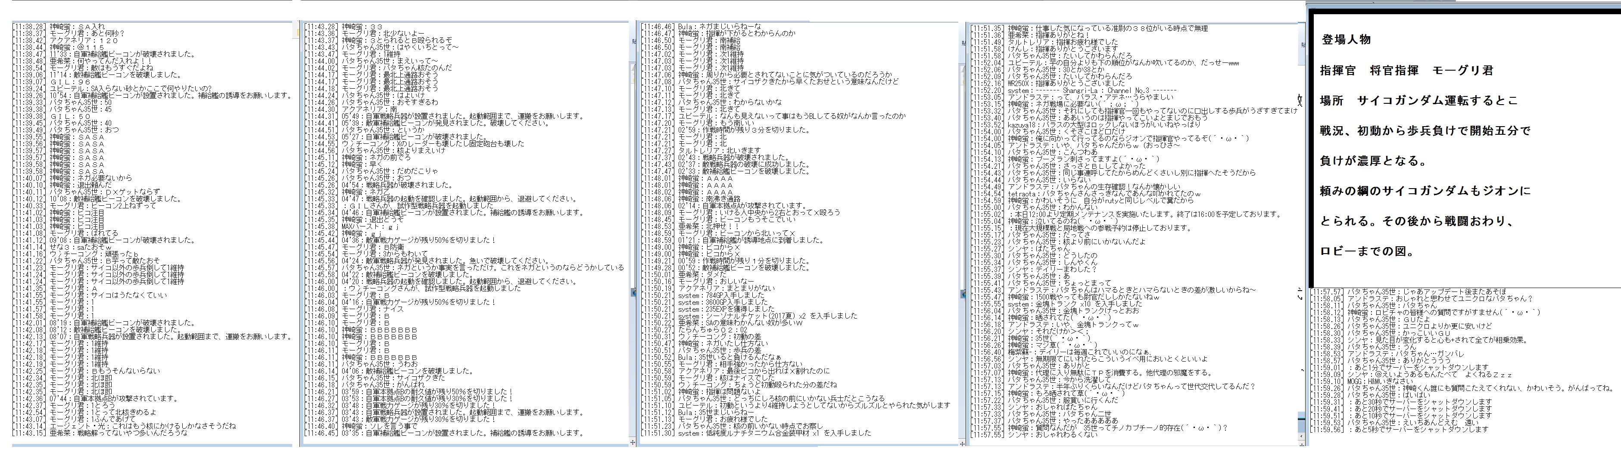This screenshot has width=1621, height=465.
Task: Click the 場所 サイコガンダム運転するとこ line
Action: 1418,101
